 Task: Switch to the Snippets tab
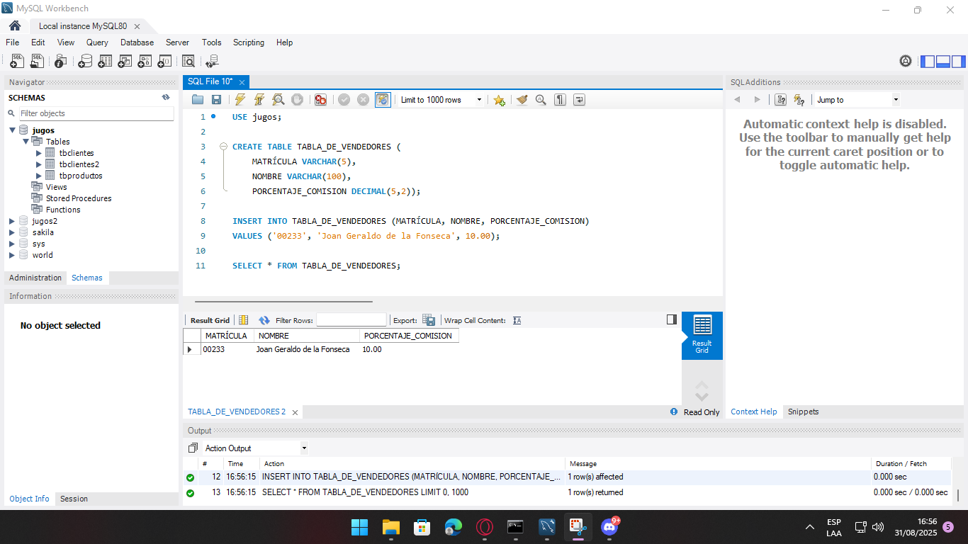coord(803,412)
